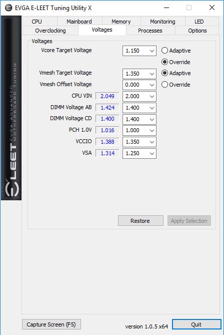
Task: Click the EVGA logo icon in title bar
Action: [8, 8]
